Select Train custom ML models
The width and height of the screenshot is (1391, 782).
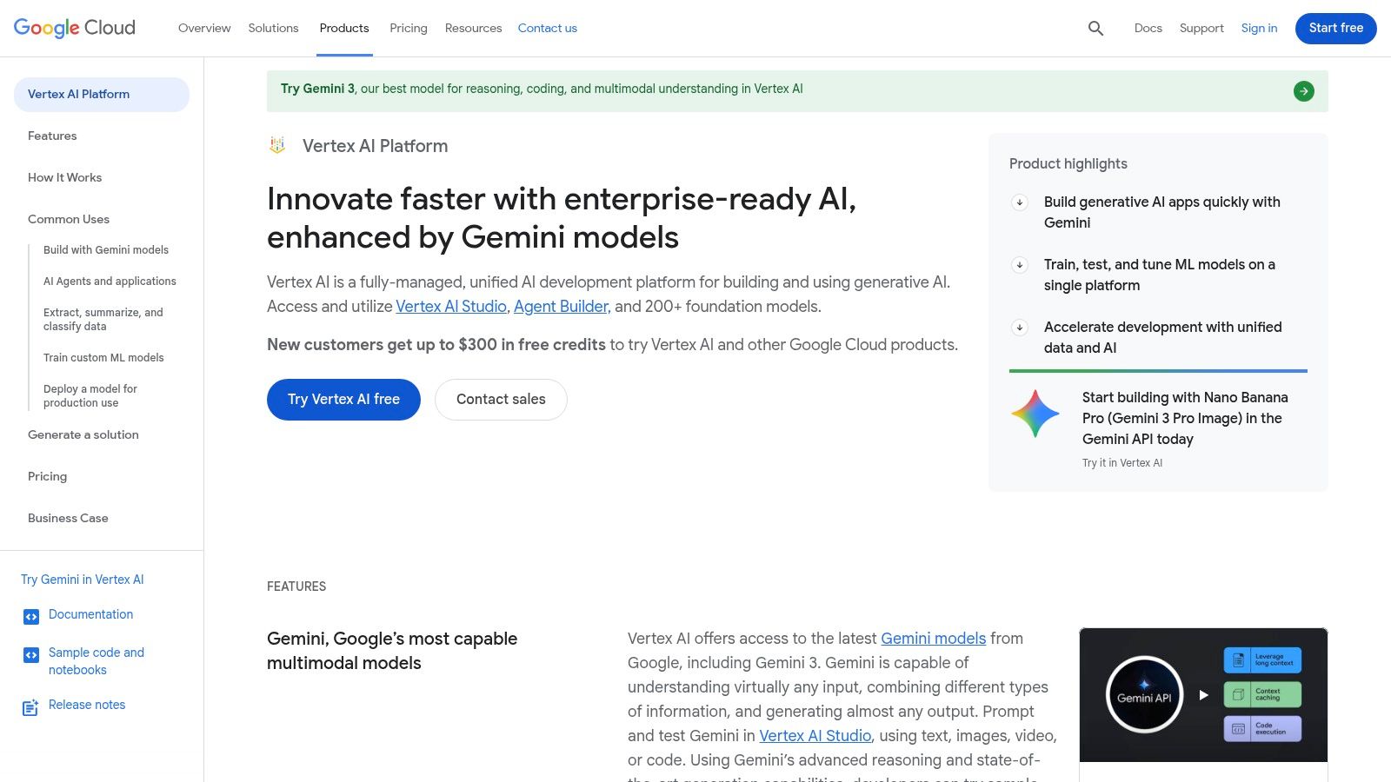[x=103, y=358]
